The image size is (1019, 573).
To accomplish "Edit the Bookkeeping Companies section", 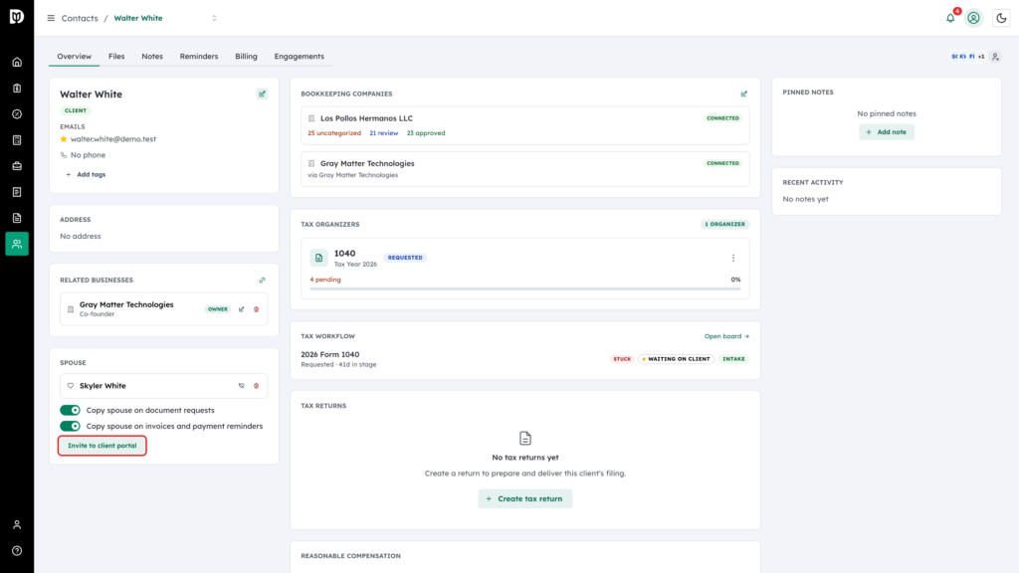I will coord(744,95).
